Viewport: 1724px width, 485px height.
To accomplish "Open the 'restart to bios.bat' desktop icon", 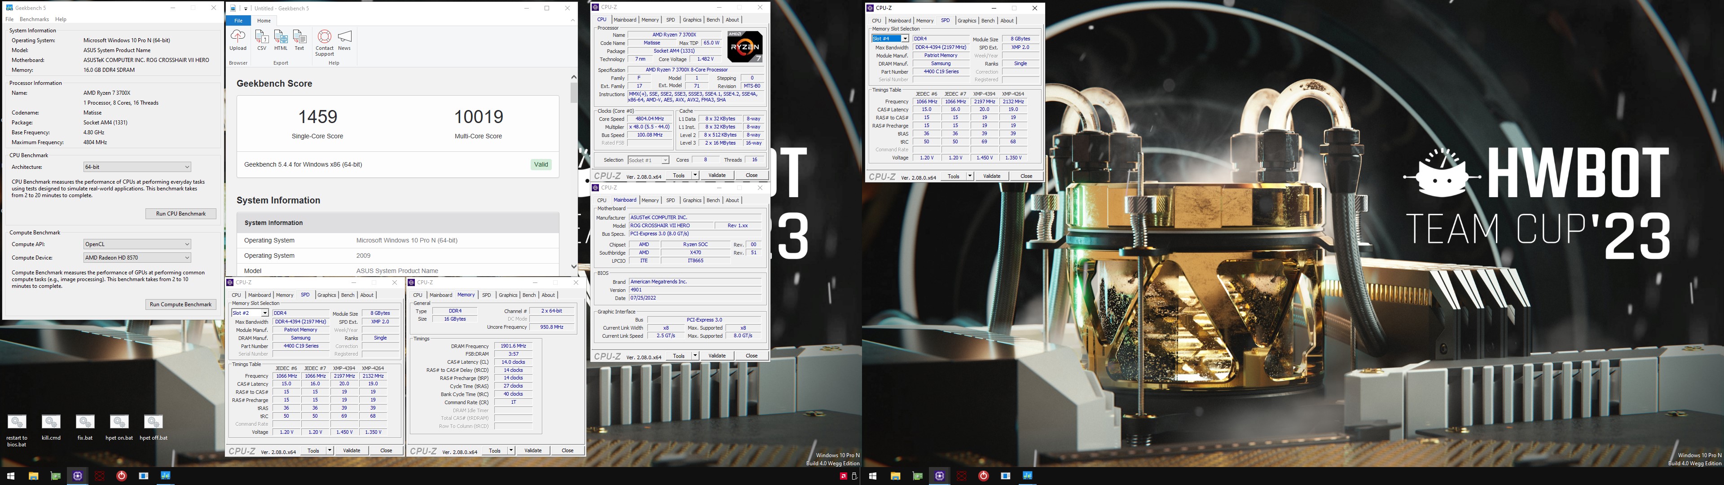I will (x=17, y=430).
